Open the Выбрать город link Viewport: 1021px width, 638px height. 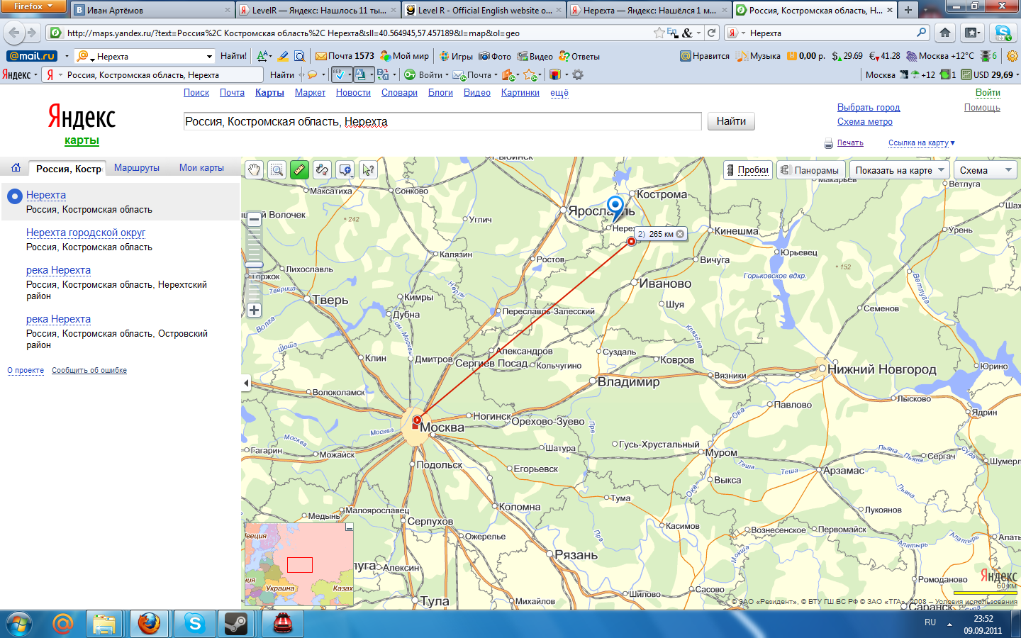869,108
